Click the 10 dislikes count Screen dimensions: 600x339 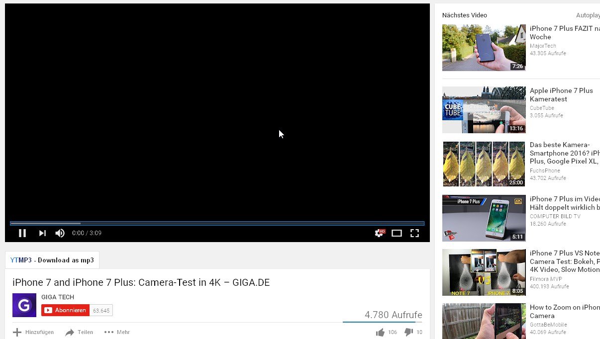419,332
